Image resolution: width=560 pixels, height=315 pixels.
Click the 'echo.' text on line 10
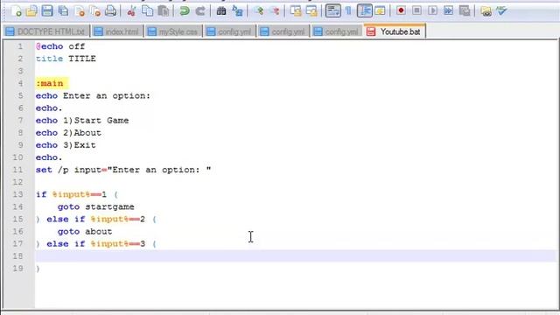pyautogui.click(x=49, y=157)
